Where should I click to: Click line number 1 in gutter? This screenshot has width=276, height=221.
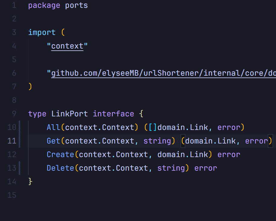click(14, 6)
